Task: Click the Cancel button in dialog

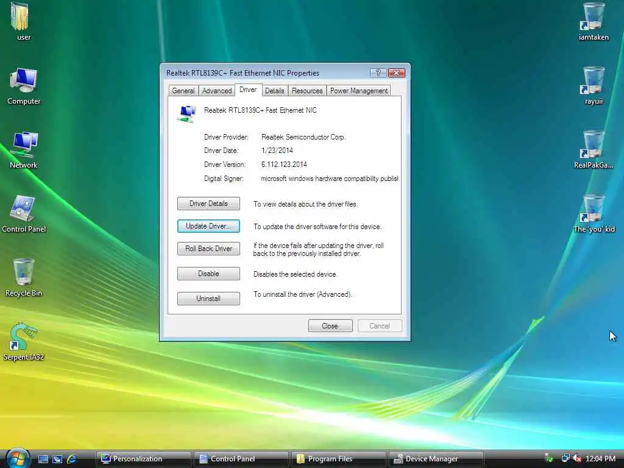Action: click(380, 326)
